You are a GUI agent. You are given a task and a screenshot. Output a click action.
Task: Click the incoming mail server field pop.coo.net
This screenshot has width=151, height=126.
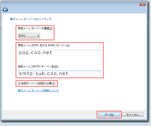coord(60,53)
